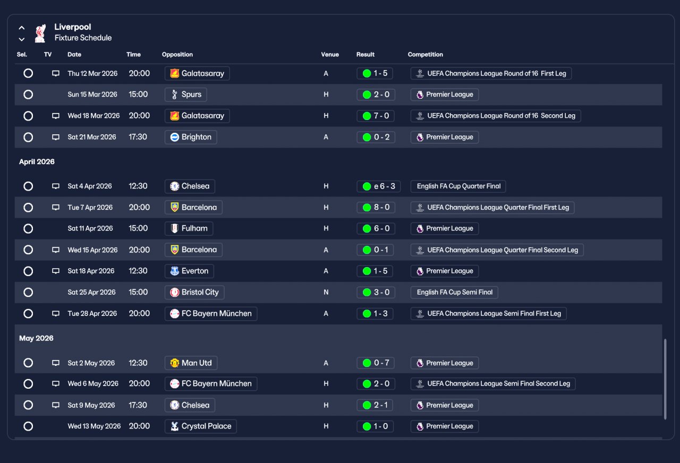Click the TV icon for Sat 4 Apr Chelsea match
This screenshot has width=680, height=463.
(56, 186)
